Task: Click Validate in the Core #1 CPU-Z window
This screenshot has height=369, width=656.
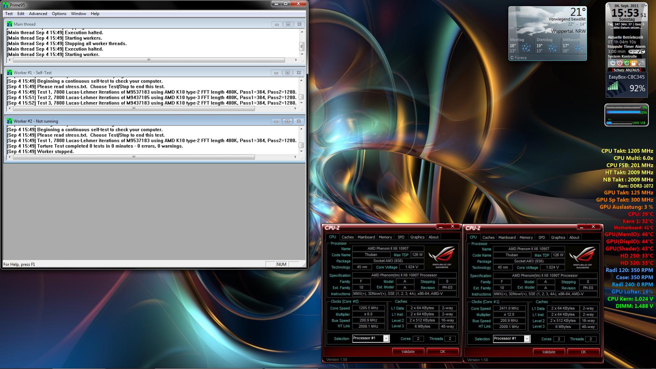Action: pos(549,352)
